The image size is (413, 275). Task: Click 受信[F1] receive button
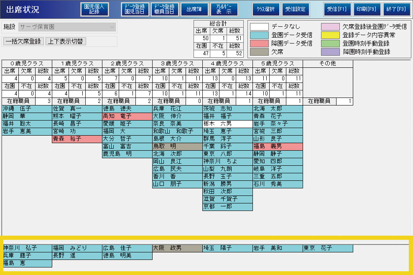click(x=337, y=9)
